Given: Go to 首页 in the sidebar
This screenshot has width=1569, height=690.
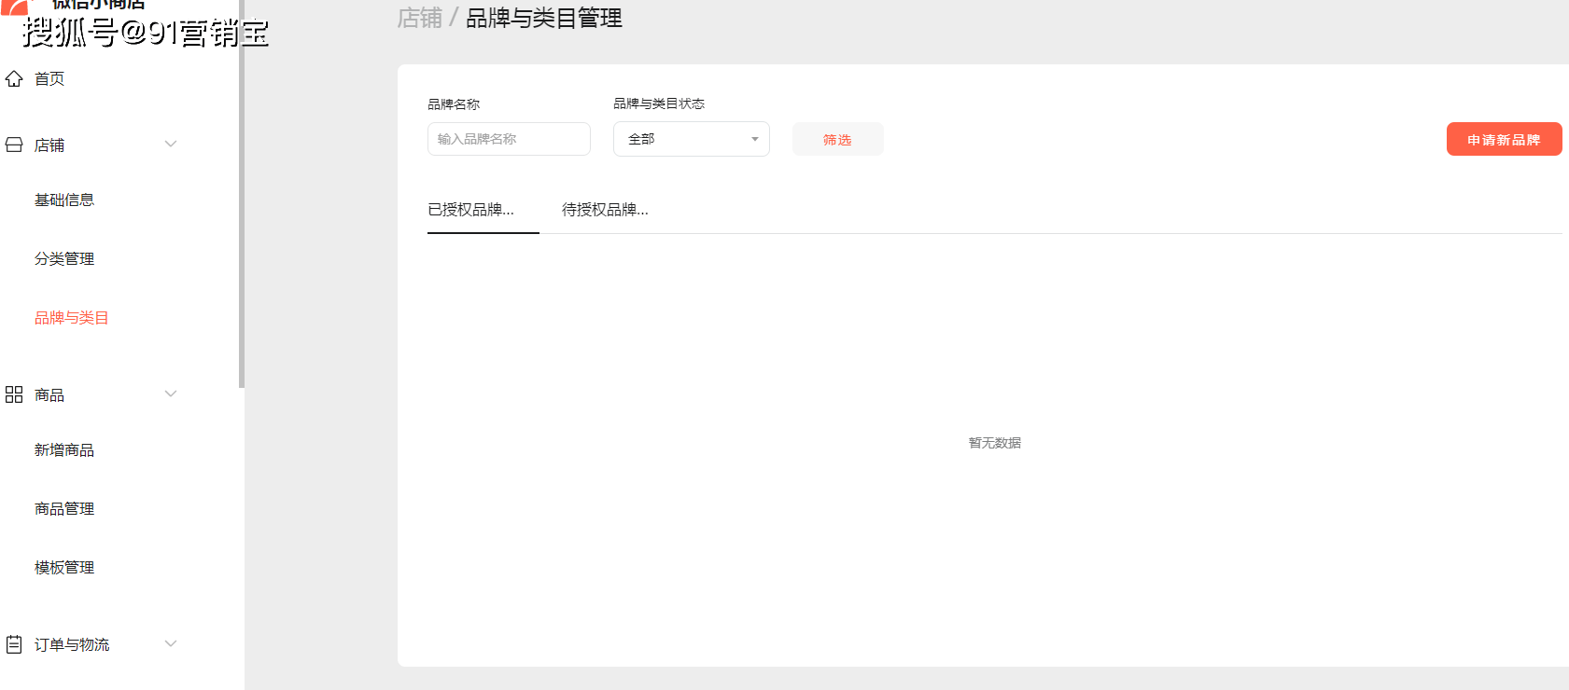Looking at the screenshot, I should pos(49,79).
